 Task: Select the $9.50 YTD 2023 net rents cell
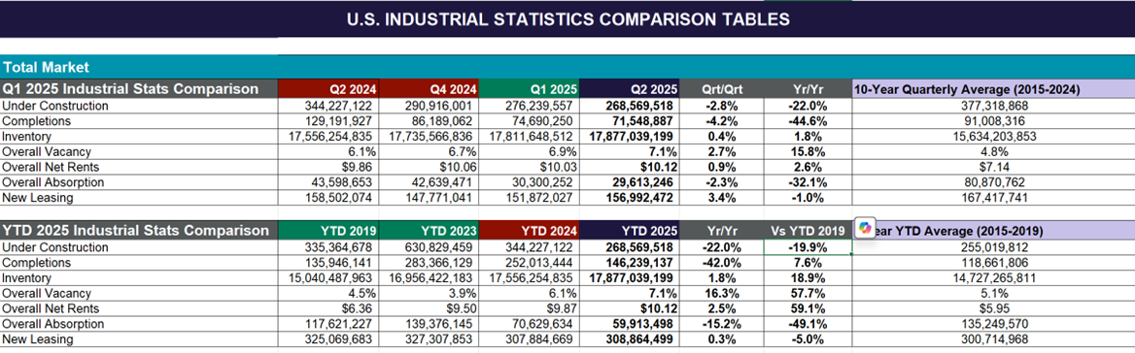point(429,308)
